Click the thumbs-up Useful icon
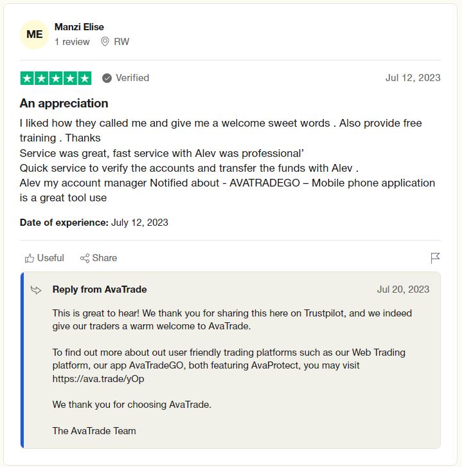The width and height of the screenshot is (462, 467). pyautogui.click(x=29, y=259)
